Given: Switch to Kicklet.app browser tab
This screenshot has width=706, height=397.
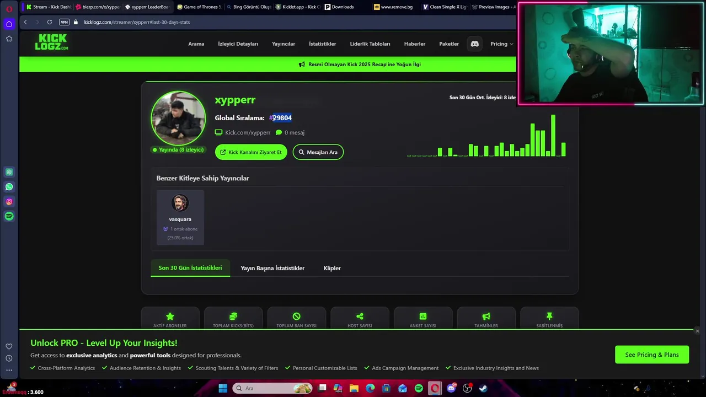Looking at the screenshot, I should (x=298, y=7).
